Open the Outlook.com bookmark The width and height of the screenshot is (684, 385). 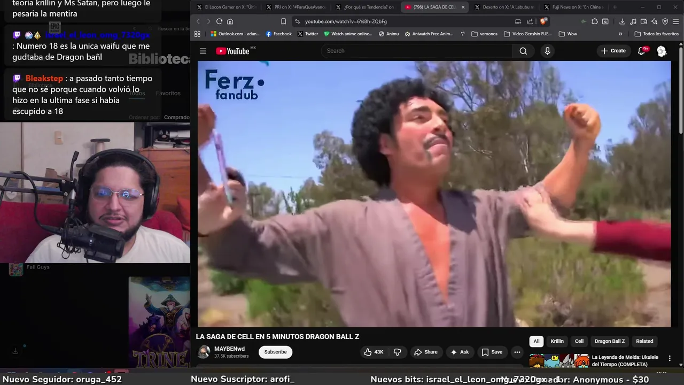[x=235, y=34]
